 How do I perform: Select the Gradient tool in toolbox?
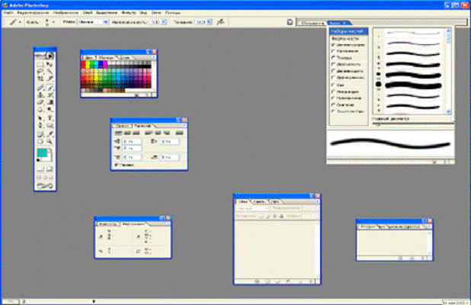50,102
